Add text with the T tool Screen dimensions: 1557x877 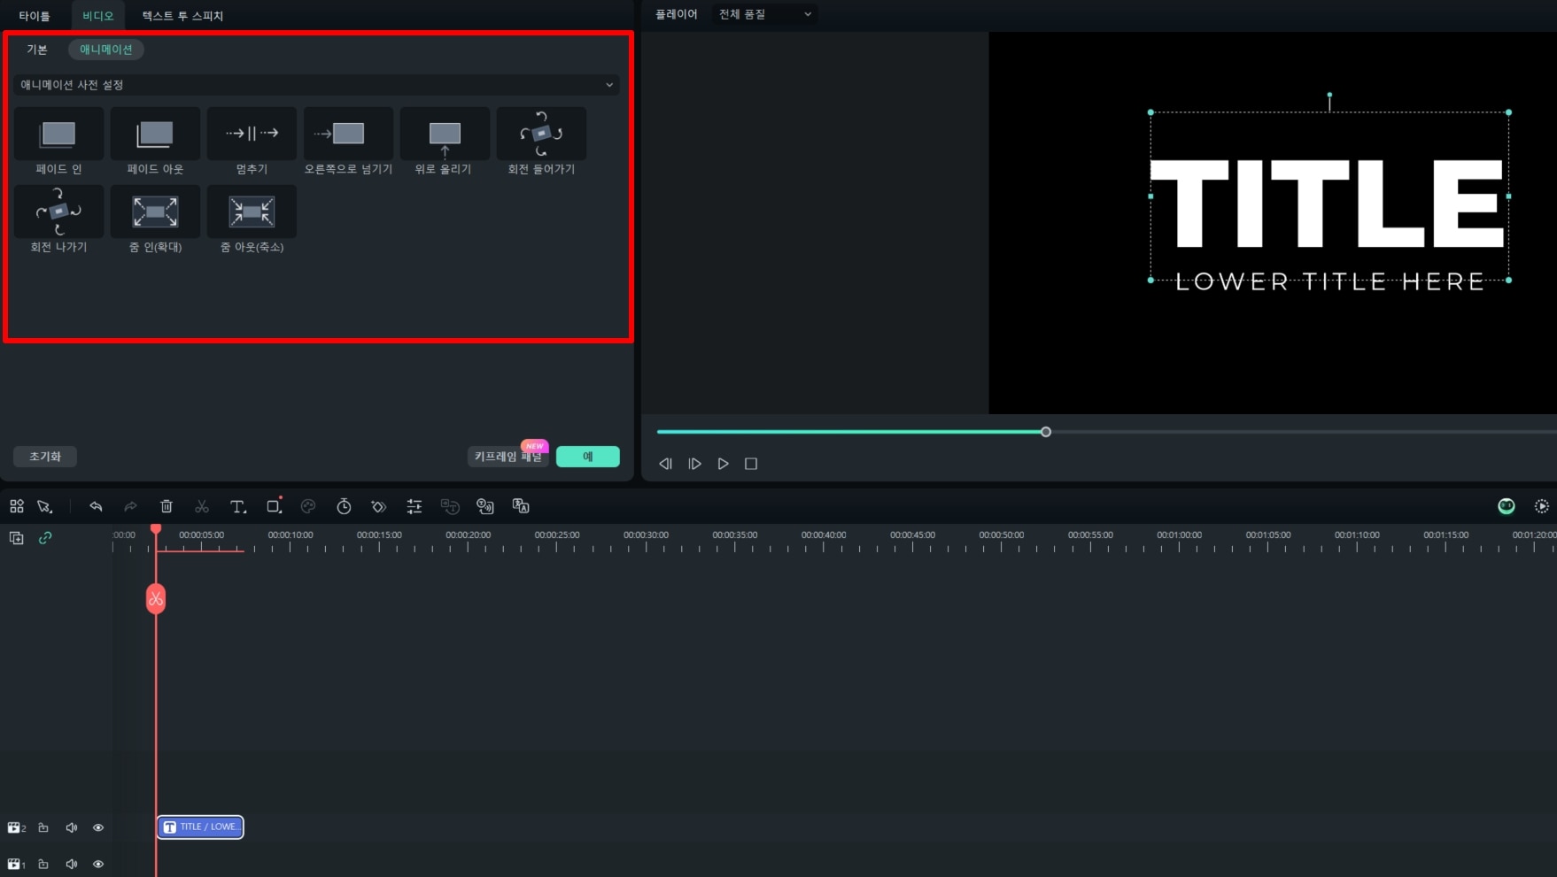coord(237,506)
